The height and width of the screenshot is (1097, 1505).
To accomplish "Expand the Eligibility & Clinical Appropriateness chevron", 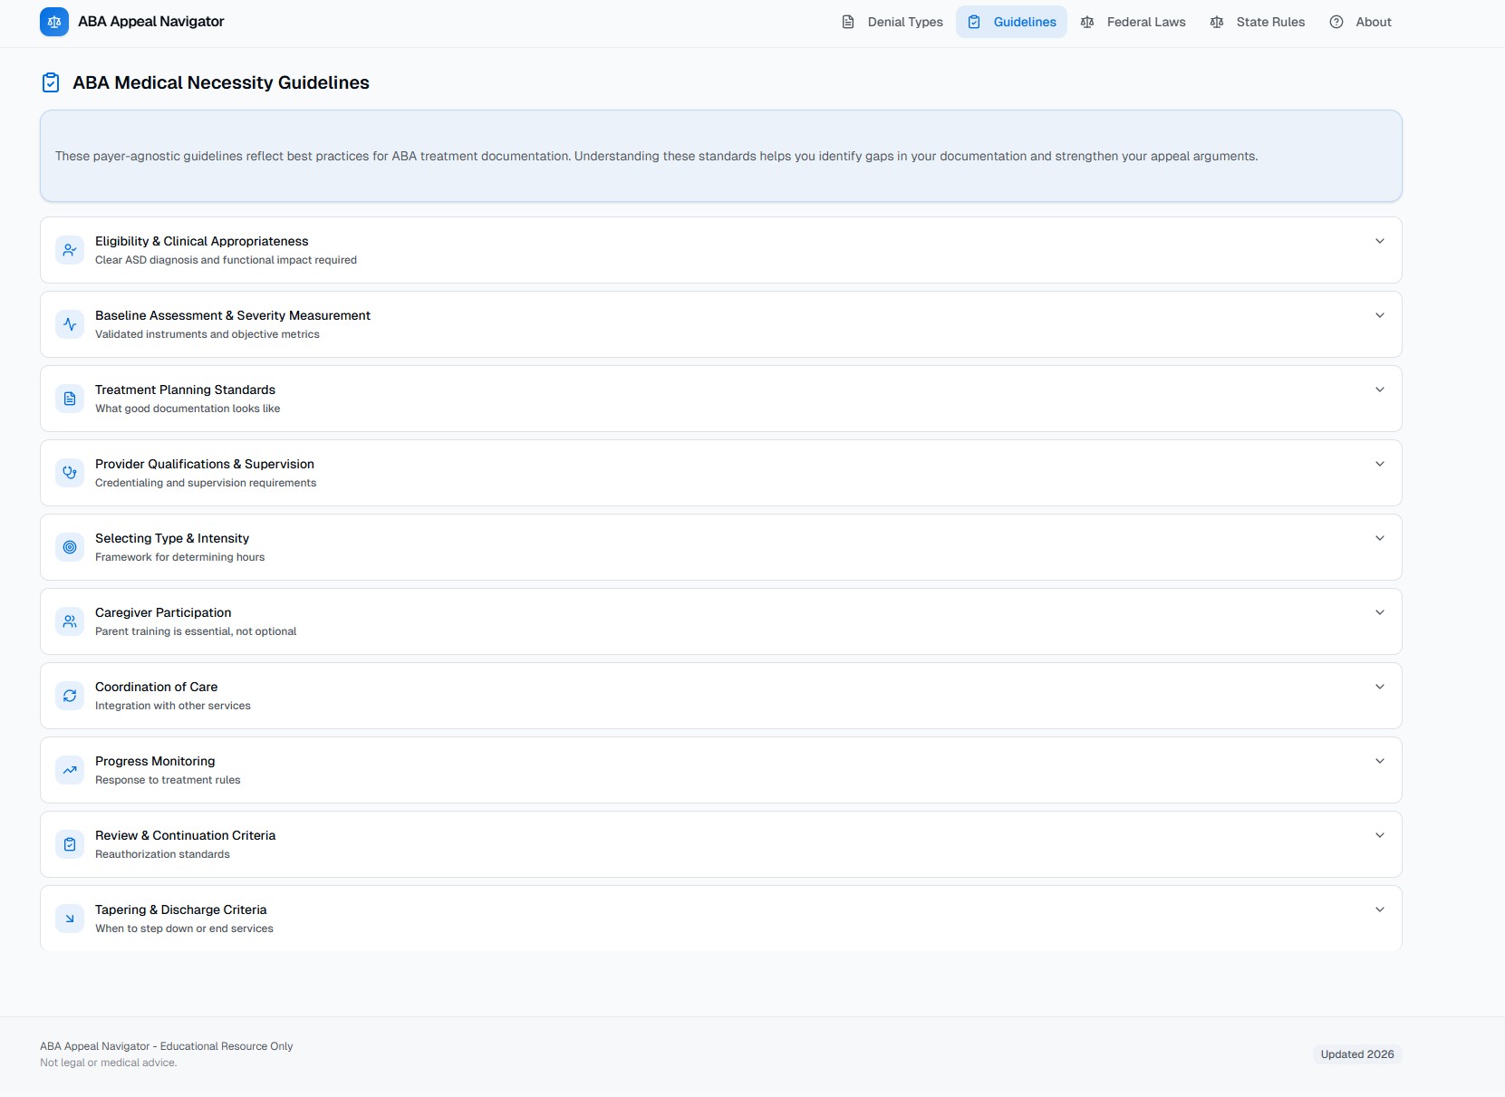I will (1379, 241).
